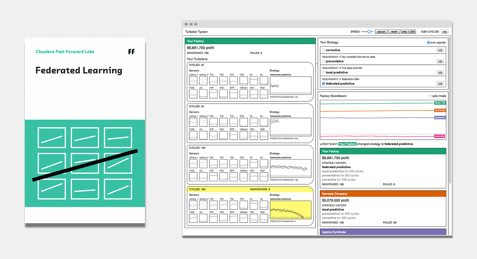This screenshot has height=259, width=477.
Task: Click the Cloudera Fast Forward Labs text
Action: click(x=65, y=51)
